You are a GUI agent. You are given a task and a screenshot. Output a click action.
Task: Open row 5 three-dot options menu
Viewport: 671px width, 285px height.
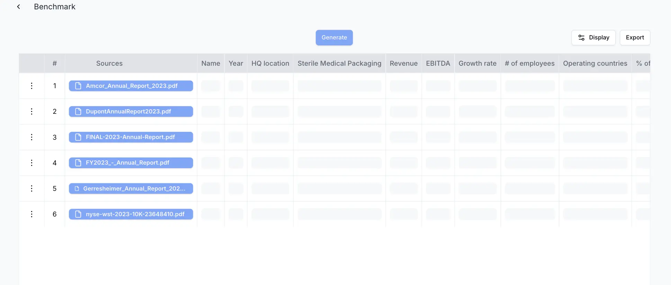32,189
